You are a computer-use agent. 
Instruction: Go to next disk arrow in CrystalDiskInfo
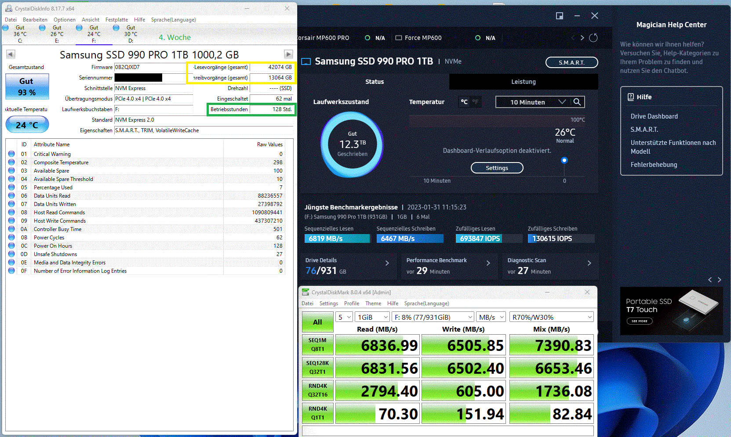288,54
